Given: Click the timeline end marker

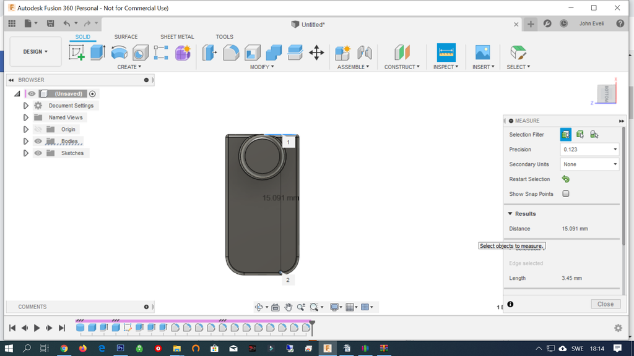Looking at the screenshot, I should point(312,324).
